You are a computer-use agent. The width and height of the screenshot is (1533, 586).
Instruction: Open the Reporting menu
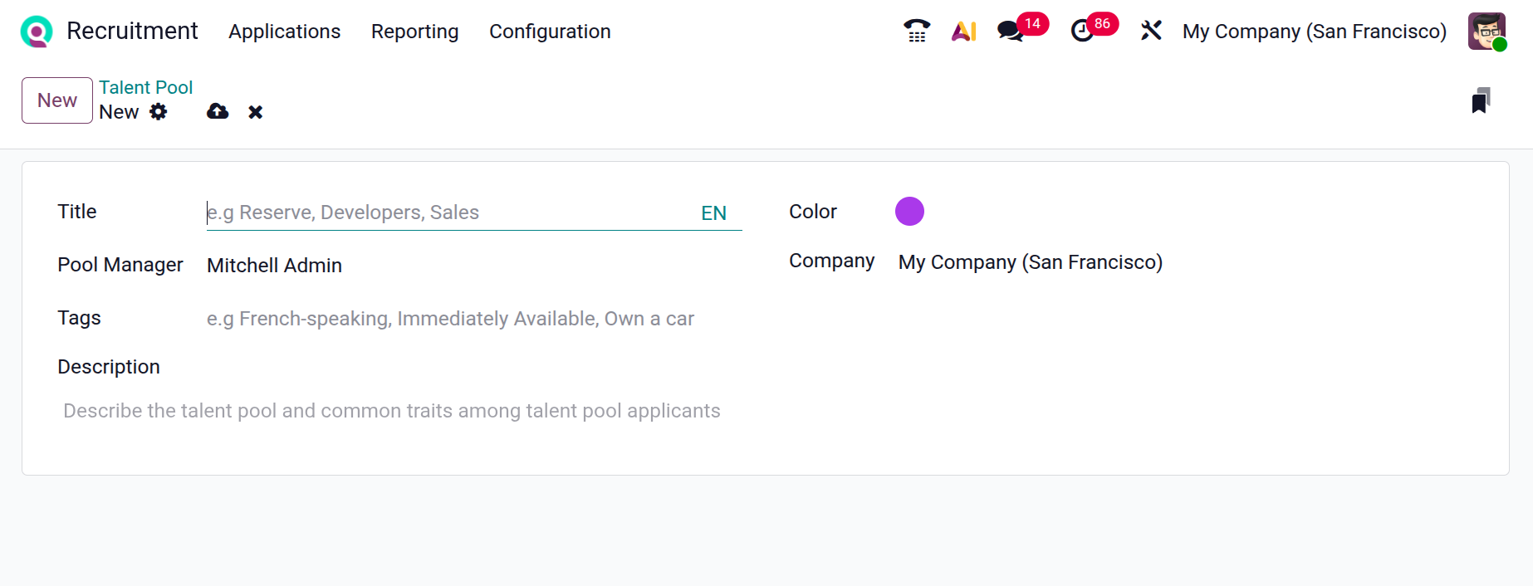pyautogui.click(x=414, y=32)
